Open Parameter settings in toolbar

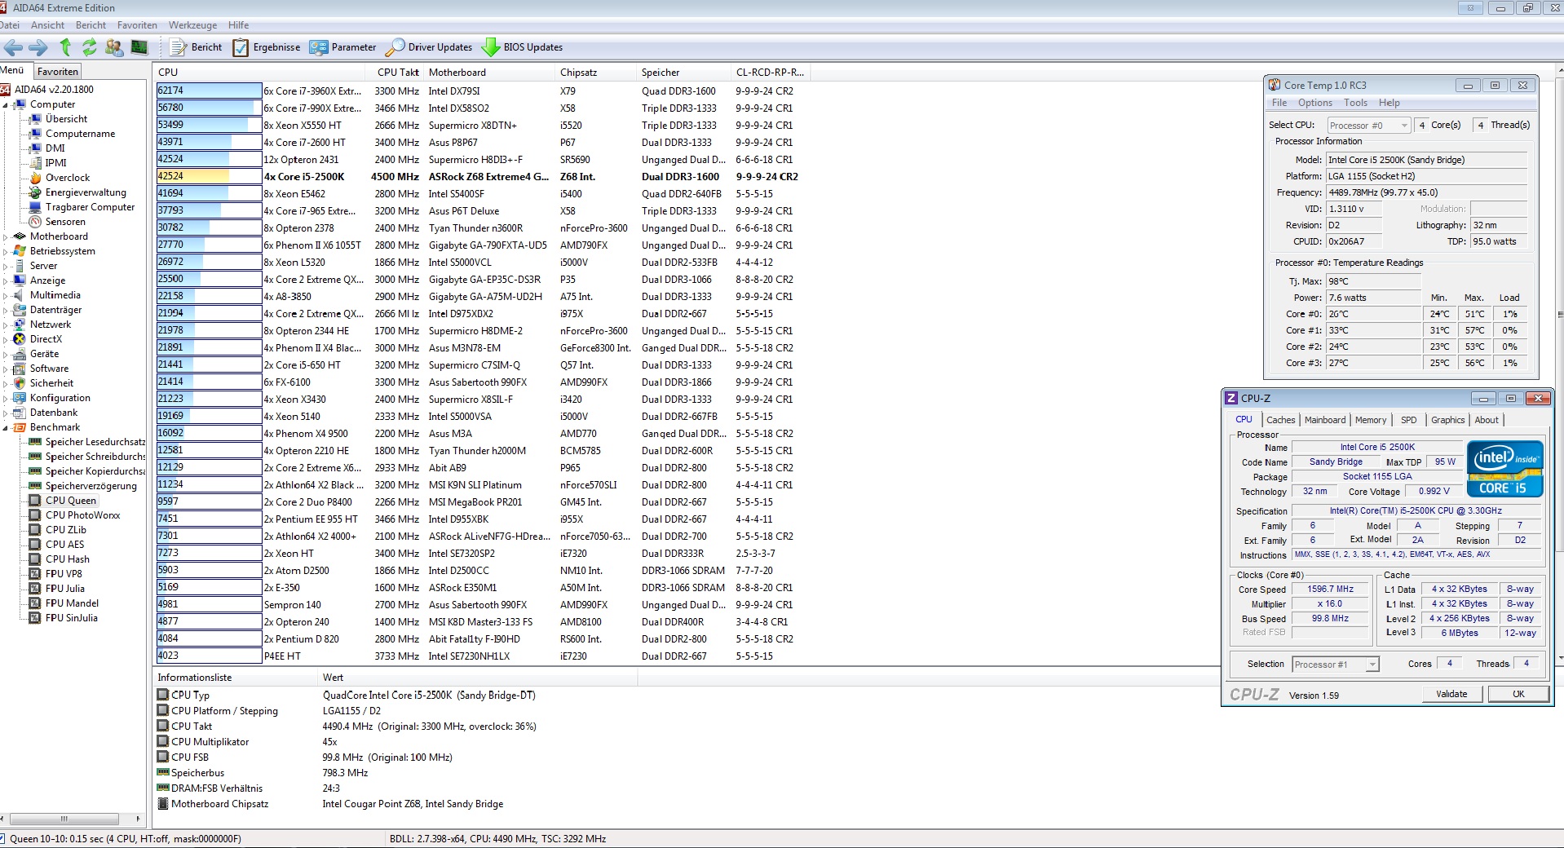pos(342,47)
